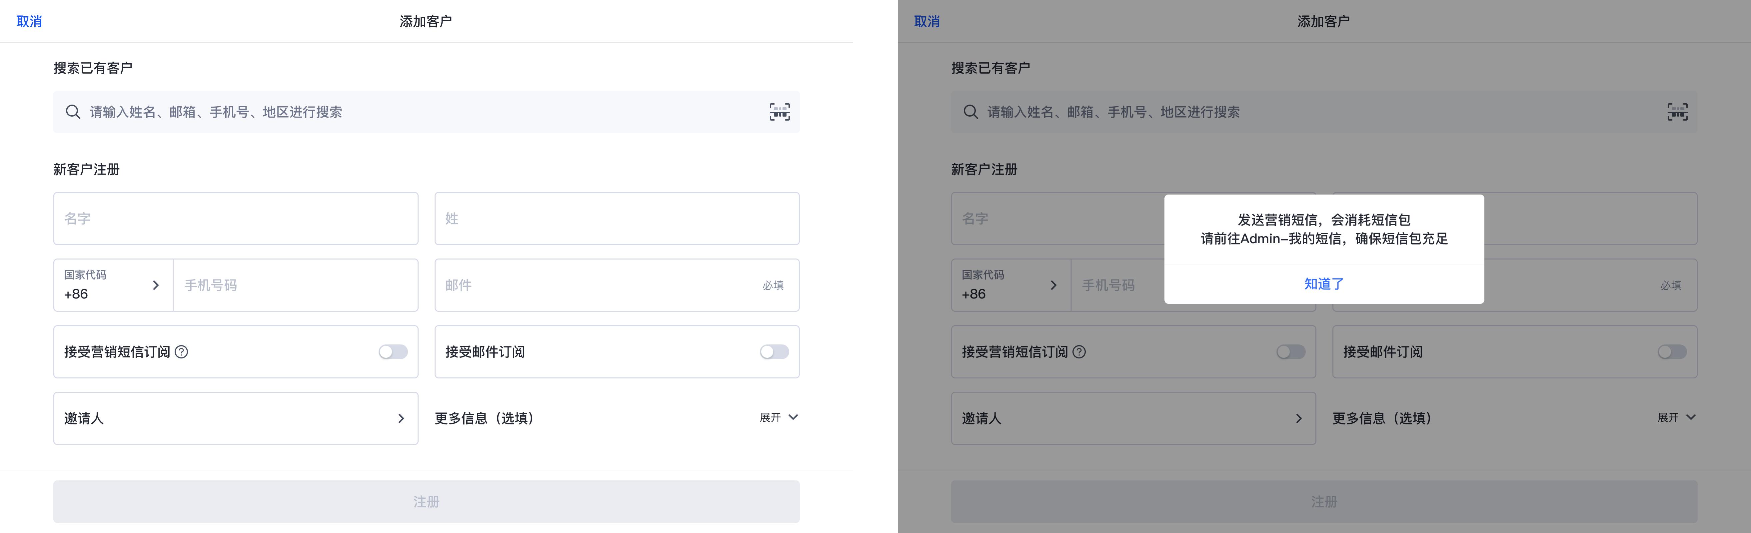This screenshot has height=533, width=1751.
Task: Toggle 接受营销短信订阅 switch in right panel
Action: point(1291,352)
